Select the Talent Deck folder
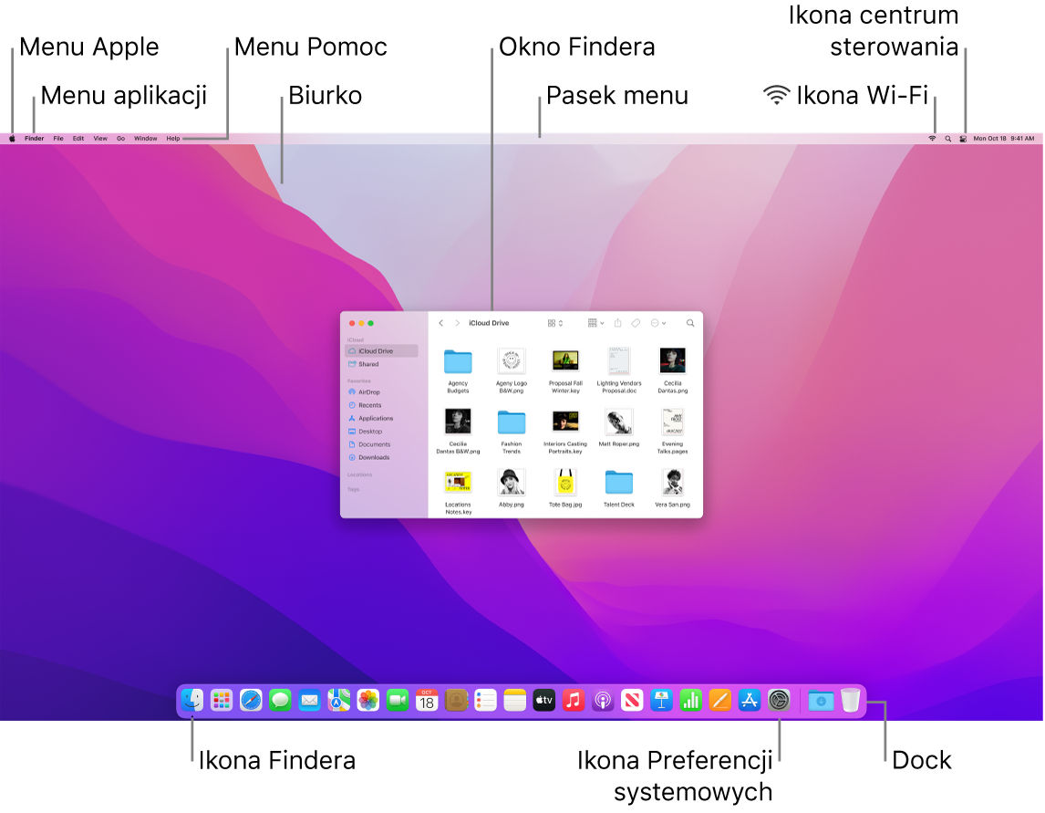1045x813 pixels. point(619,488)
